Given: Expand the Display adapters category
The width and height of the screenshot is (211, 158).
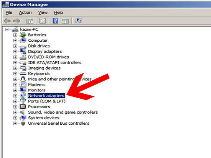Looking at the screenshot, I should point(15,52).
